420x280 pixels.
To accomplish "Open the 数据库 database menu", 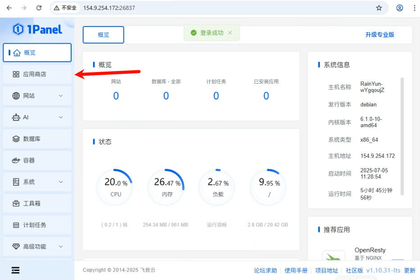I will [x=37, y=139].
